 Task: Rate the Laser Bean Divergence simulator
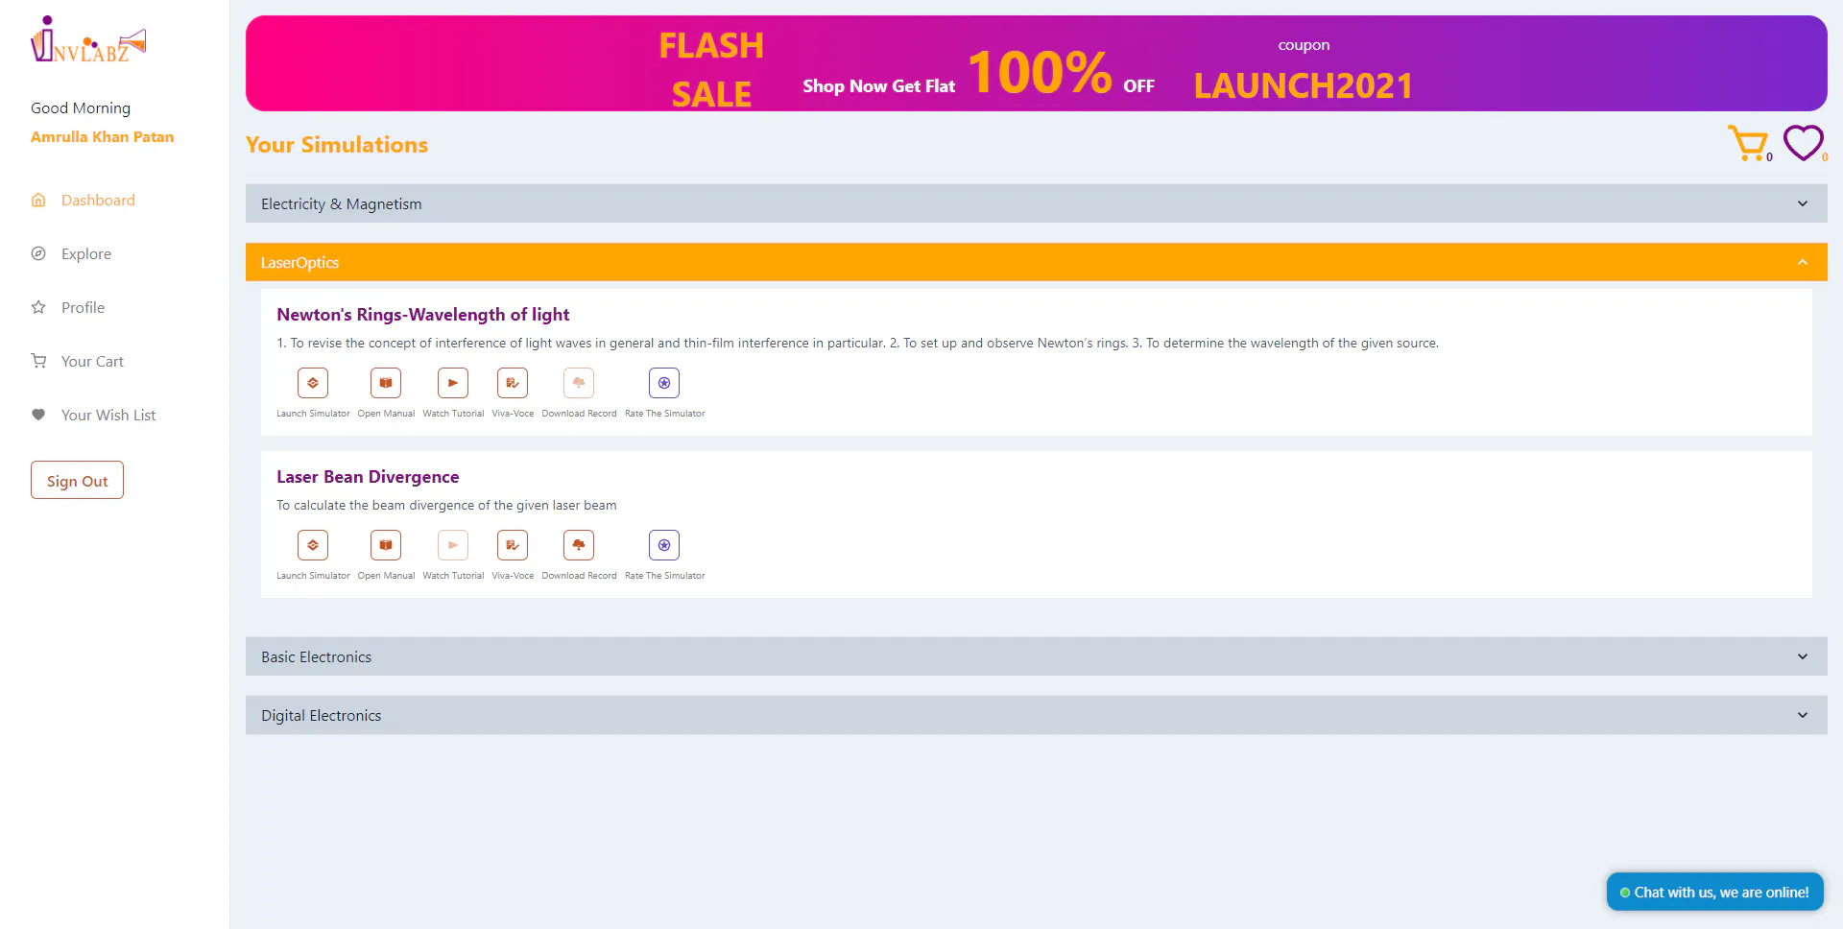point(664,545)
